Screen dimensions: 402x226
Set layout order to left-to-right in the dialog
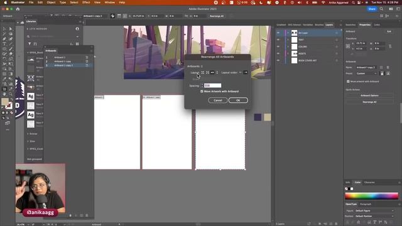[x=246, y=73]
